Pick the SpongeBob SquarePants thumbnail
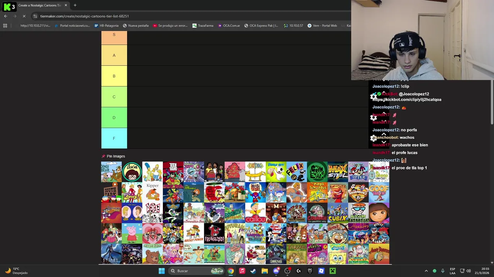This screenshot has height=277, width=494. tap(338, 254)
